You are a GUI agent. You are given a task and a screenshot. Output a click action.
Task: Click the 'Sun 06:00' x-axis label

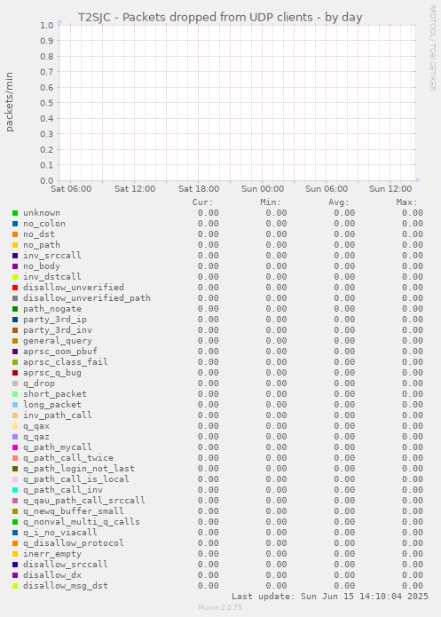(327, 189)
